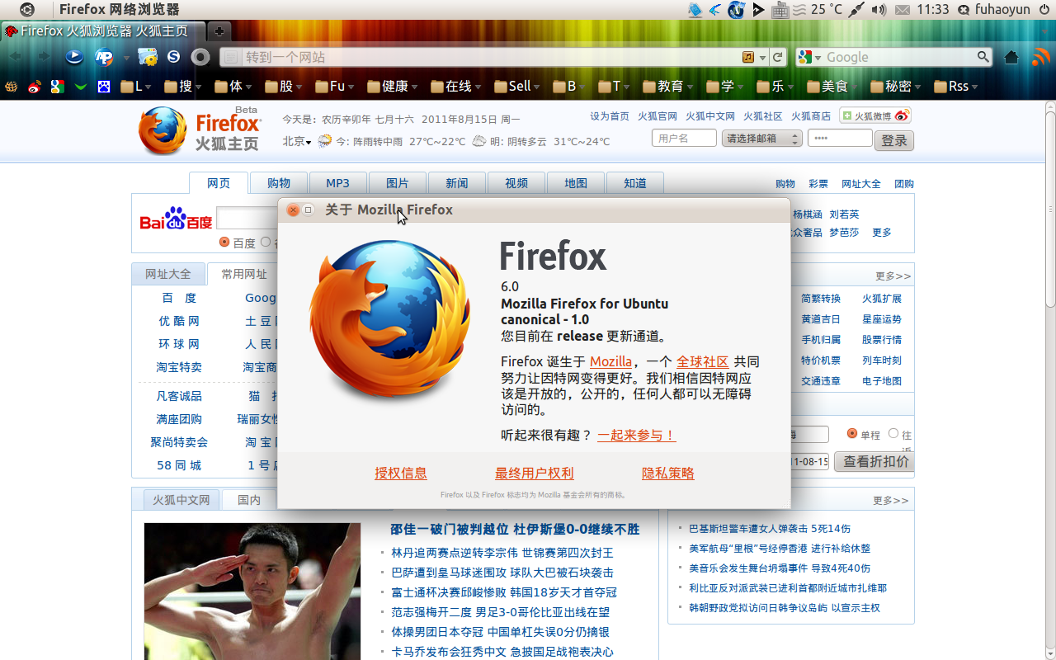Click the blue bird tray icon
The image size is (1056, 660).
pyautogui.click(x=714, y=10)
